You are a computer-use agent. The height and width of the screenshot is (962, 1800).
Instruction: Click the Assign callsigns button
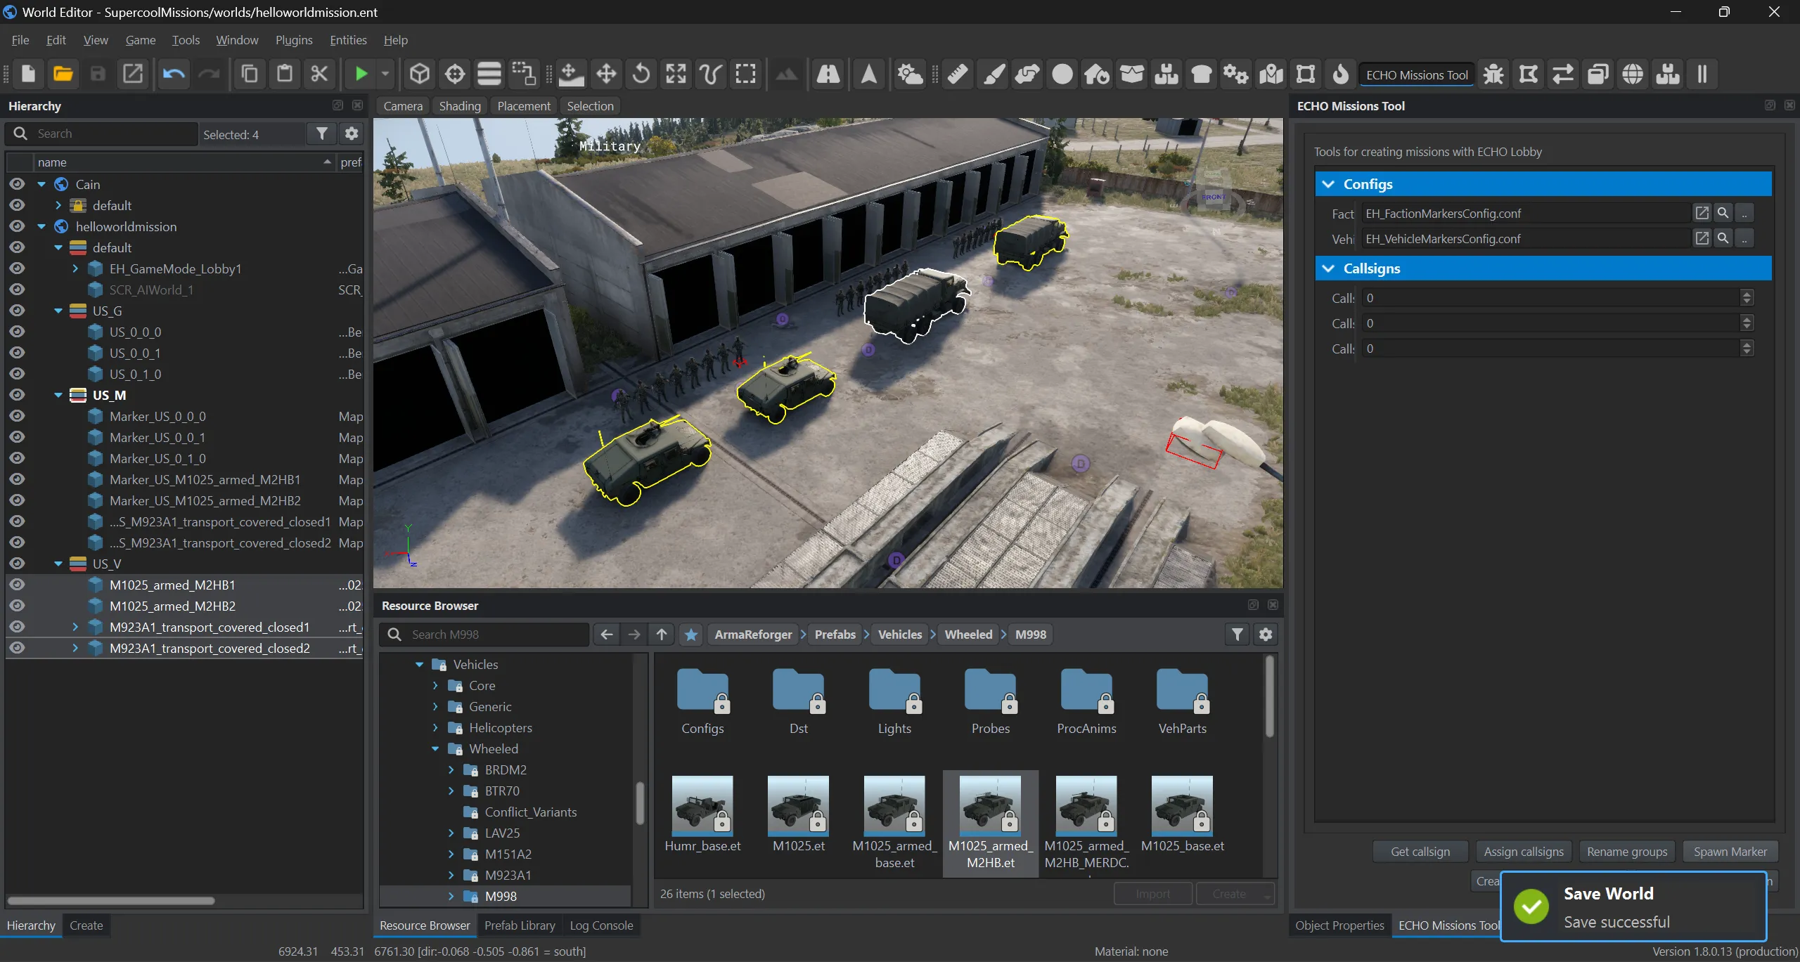1524,852
